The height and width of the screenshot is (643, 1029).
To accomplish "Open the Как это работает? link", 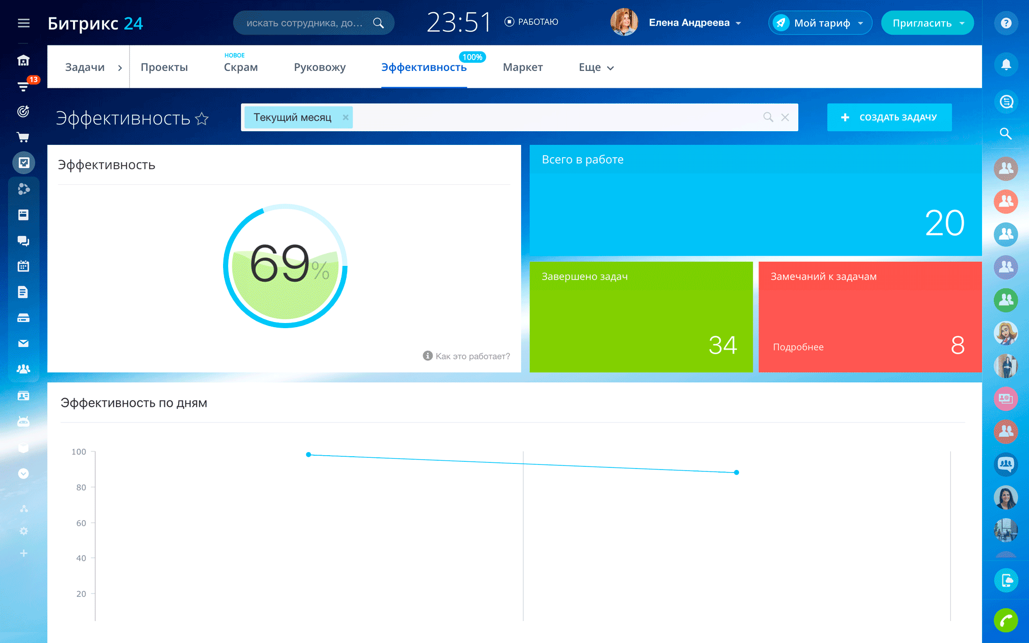I will [x=472, y=356].
